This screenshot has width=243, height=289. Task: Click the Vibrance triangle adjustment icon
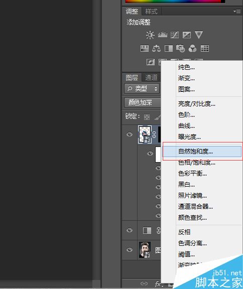point(199,35)
